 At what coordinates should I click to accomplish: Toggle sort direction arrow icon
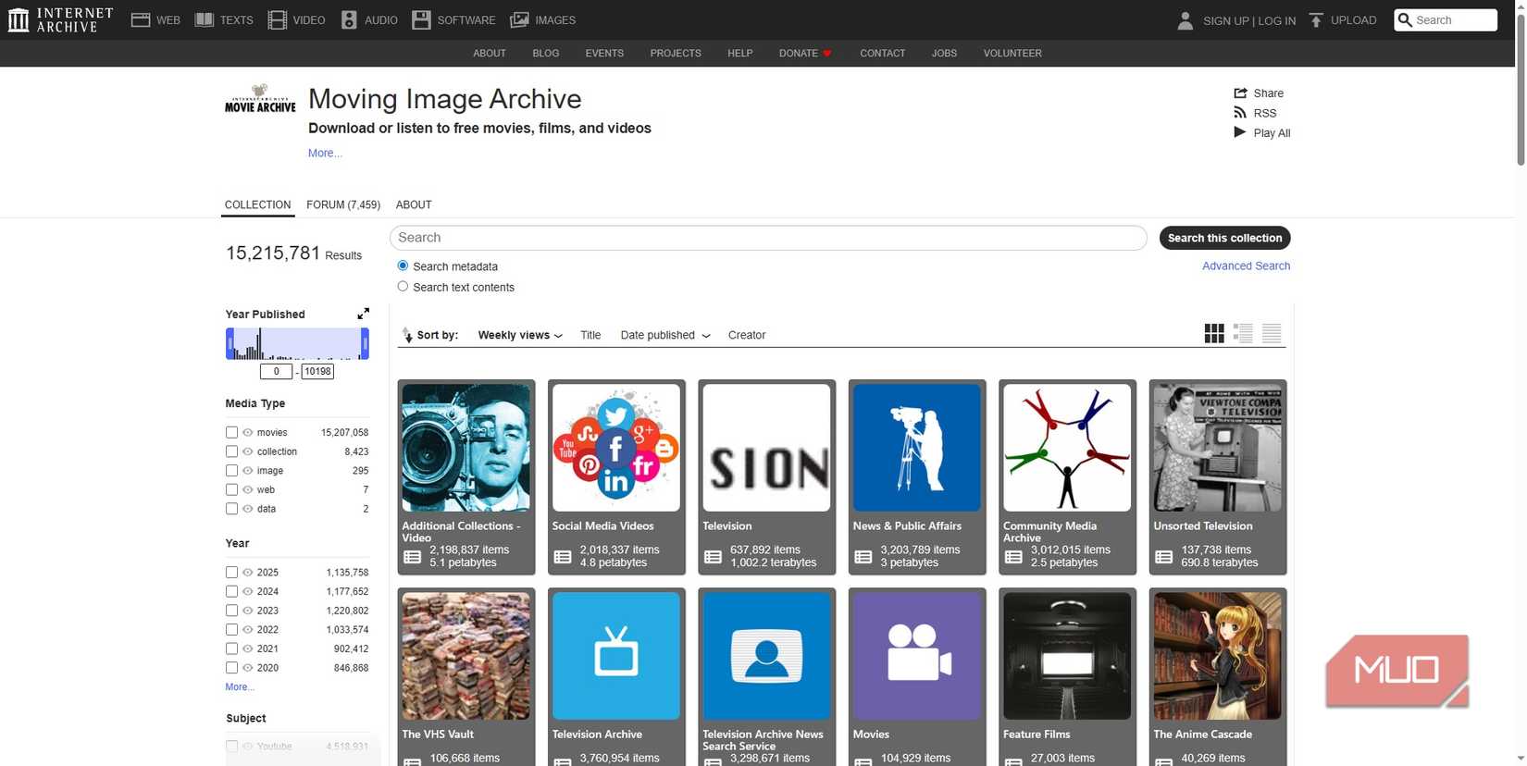tap(407, 335)
